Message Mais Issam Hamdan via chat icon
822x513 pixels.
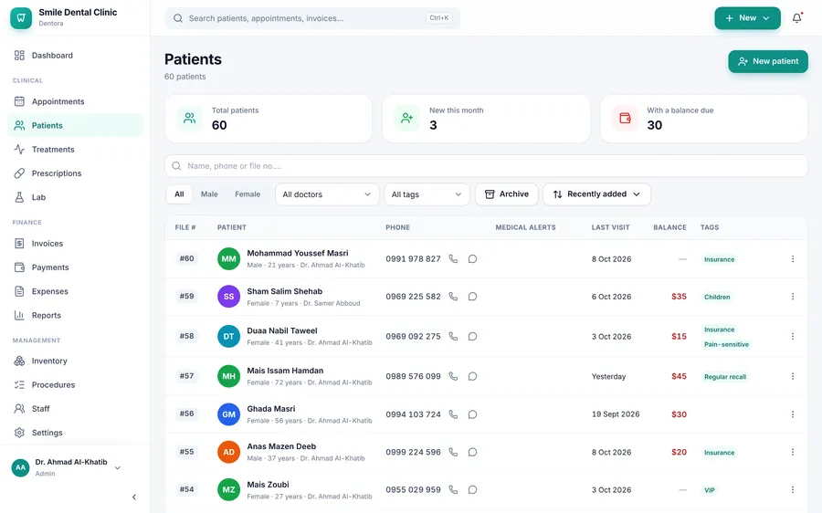point(472,376)
